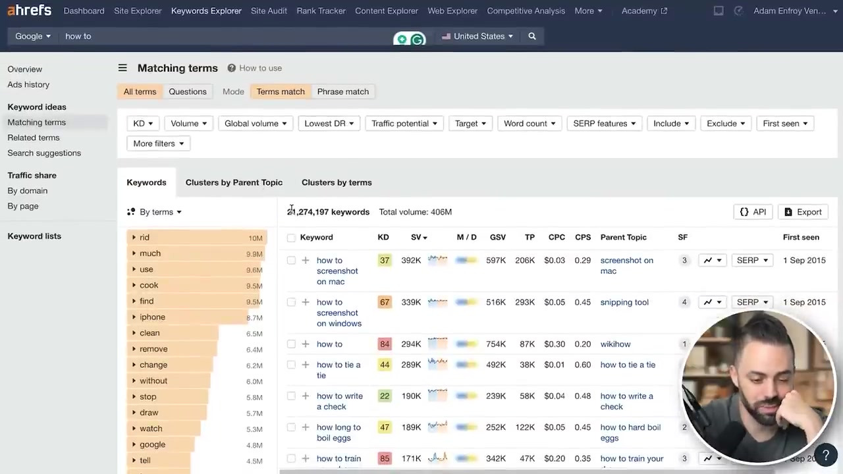Check 'how to screenshot on mac' row
Screen dimensions: 843x474
291,261
